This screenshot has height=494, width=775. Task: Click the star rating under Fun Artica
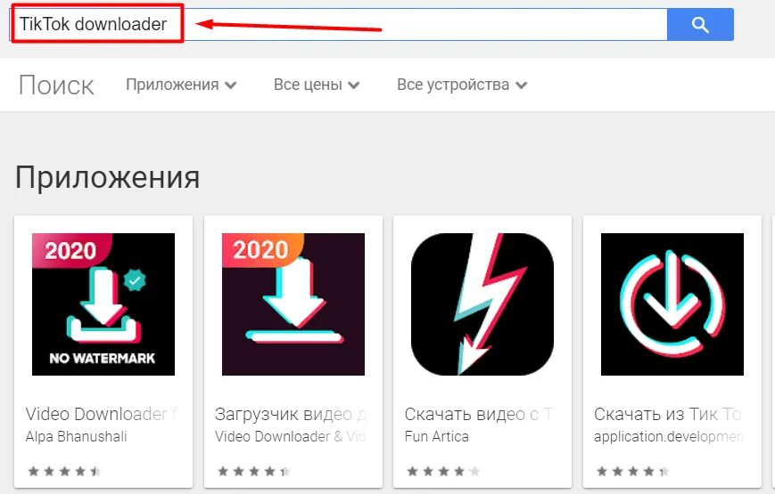[x=443, y=471]
